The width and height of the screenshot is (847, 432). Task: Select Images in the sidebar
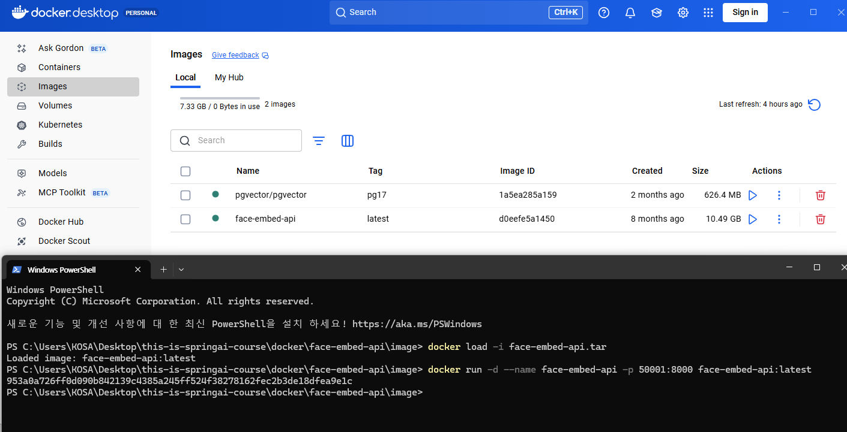73,87
